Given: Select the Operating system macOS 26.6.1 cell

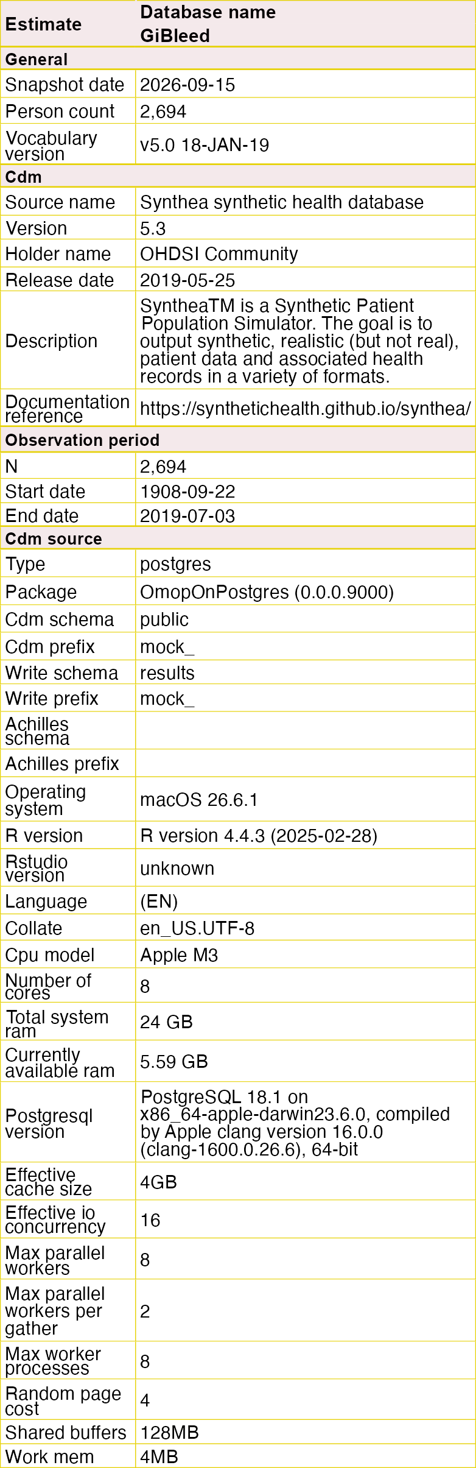Looking at the screenshot, I should tap(306, 800).
